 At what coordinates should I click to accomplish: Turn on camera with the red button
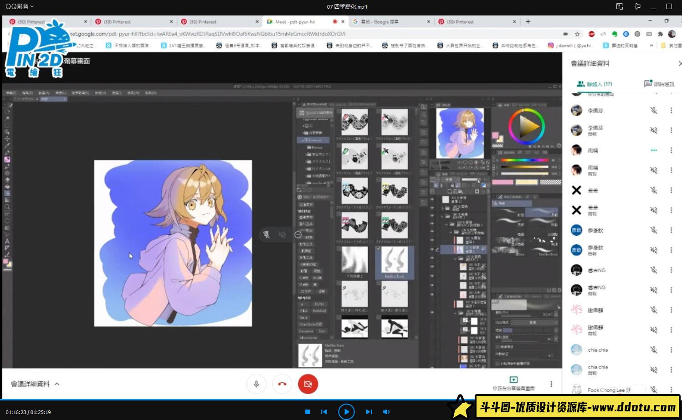point(308,384)
